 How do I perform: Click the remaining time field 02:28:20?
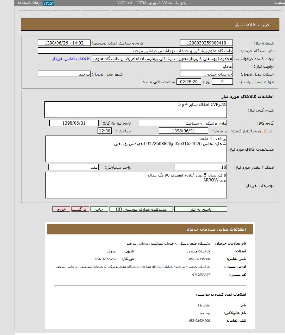click(188, 82)
